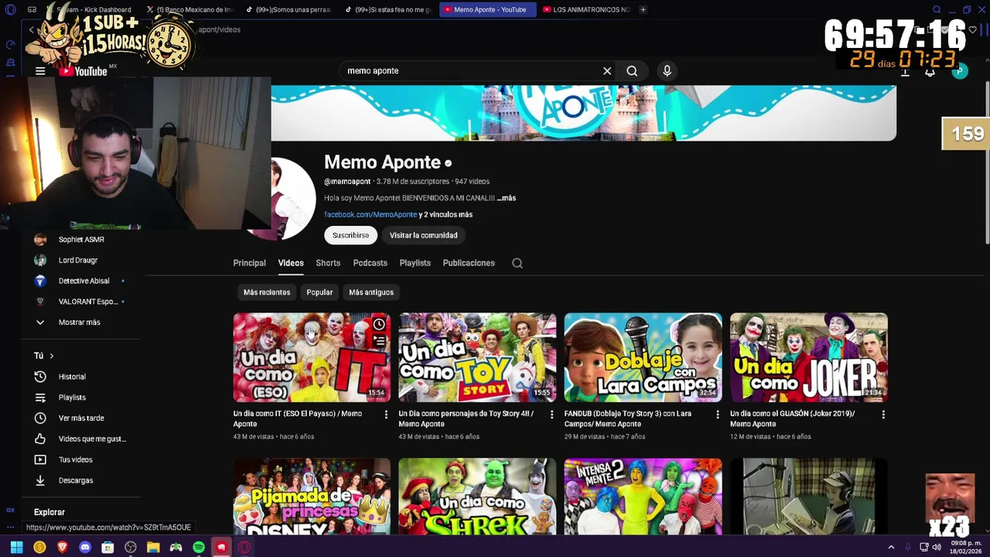Click the Suscribirse button
Viewport: 990px width, 557px height.
click(350, 235)
